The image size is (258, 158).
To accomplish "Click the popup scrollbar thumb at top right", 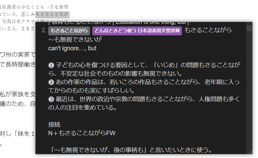I will point(250,28).
